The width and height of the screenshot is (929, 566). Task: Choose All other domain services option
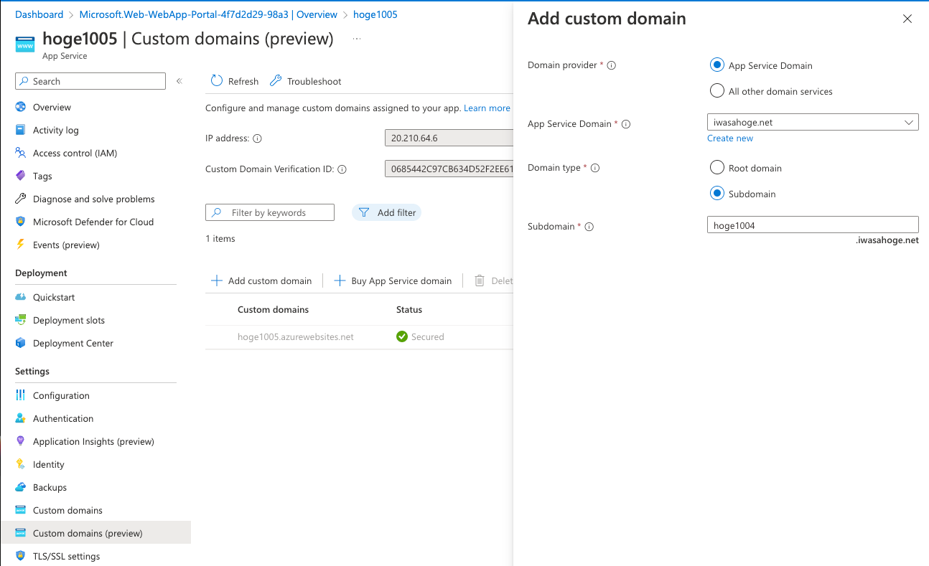(716, 90)
